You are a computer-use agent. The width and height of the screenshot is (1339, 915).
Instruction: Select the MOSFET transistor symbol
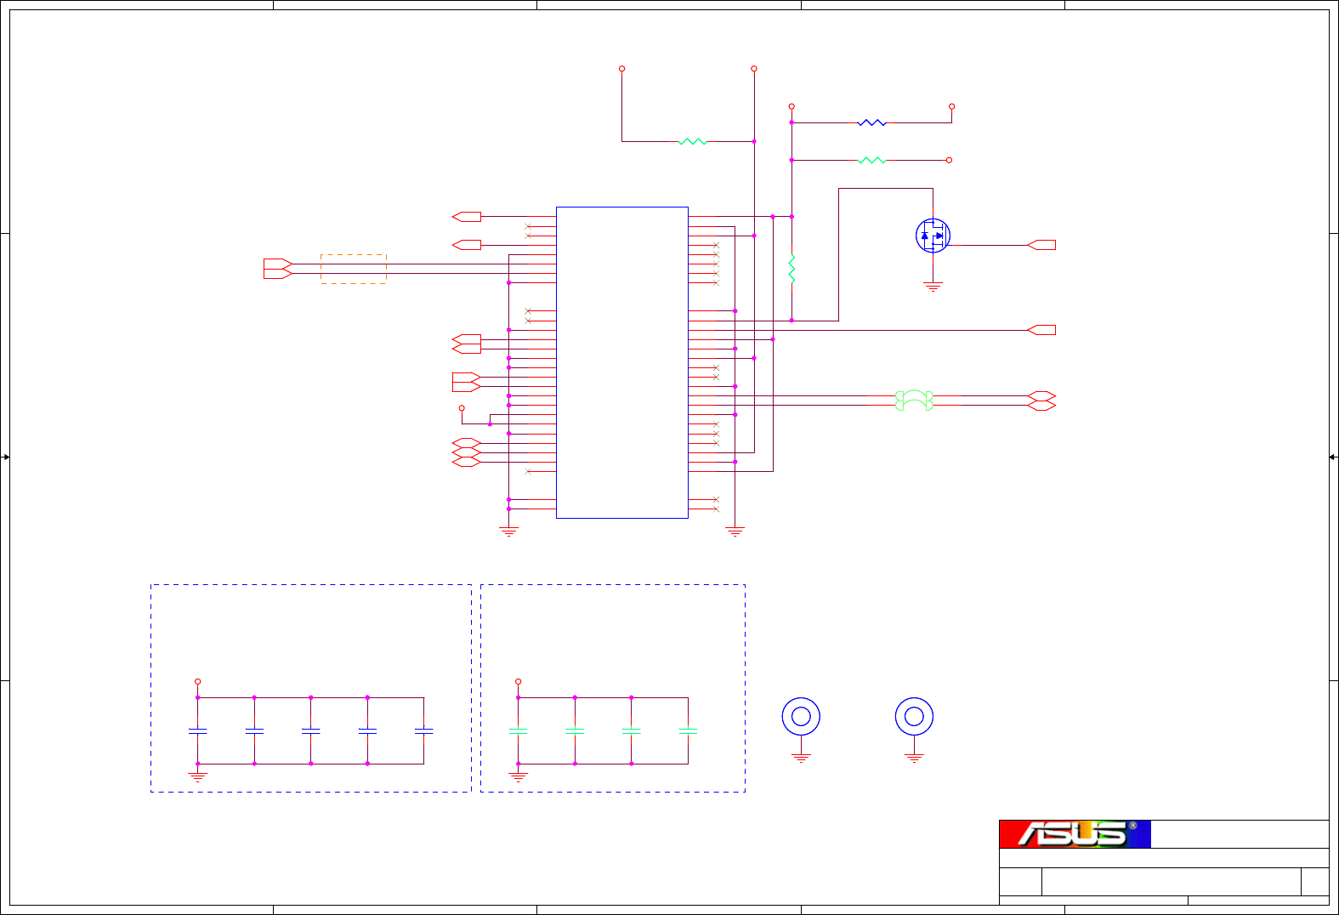coord(933,236)
